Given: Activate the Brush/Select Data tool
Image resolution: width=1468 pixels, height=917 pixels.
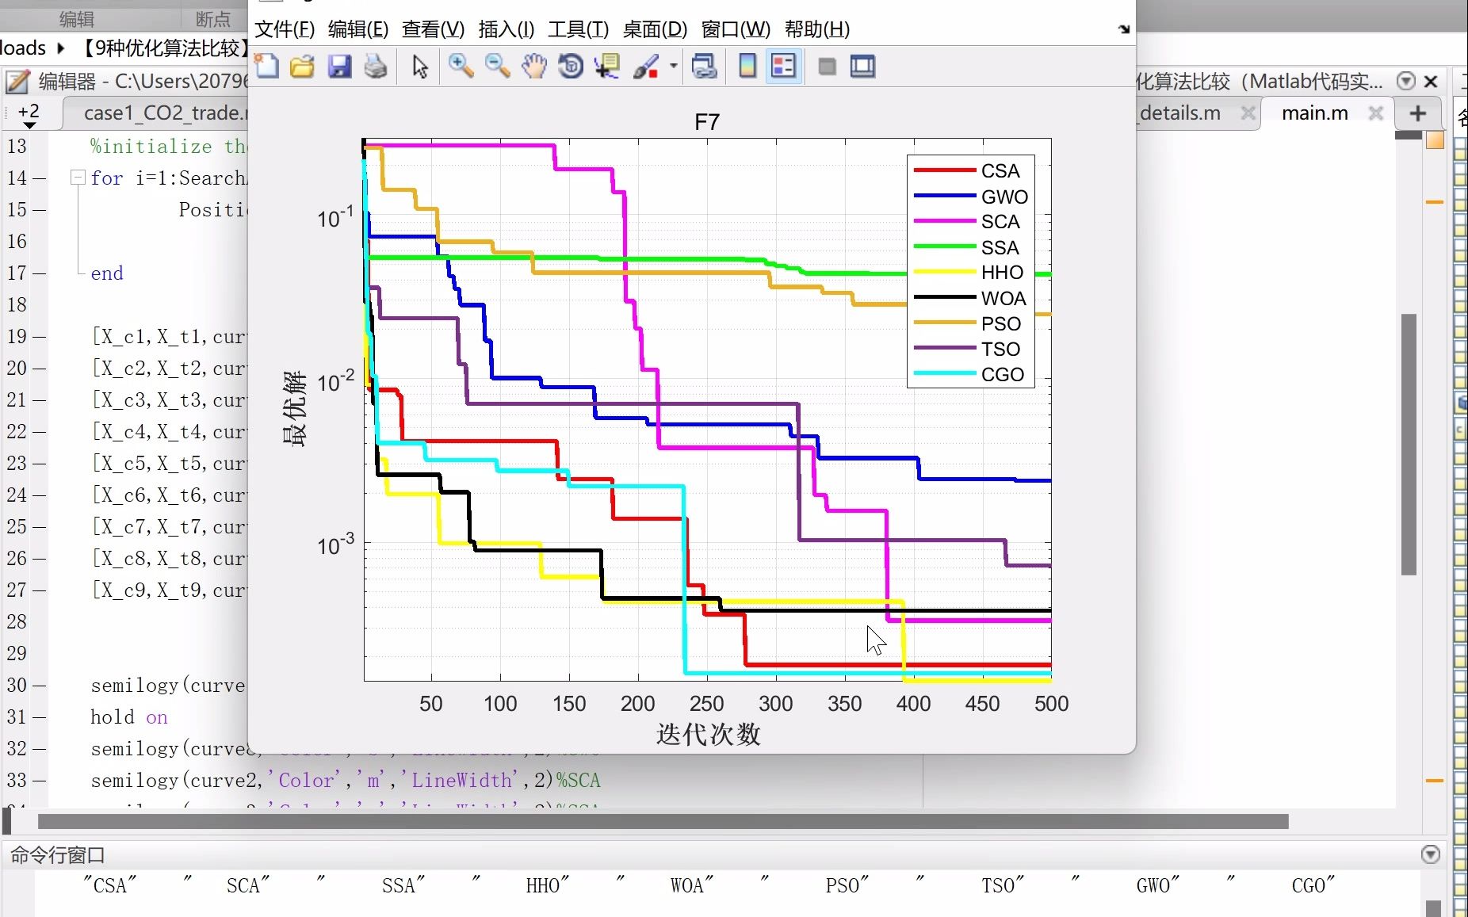Looking at the screenshot, I should (646, 66).
